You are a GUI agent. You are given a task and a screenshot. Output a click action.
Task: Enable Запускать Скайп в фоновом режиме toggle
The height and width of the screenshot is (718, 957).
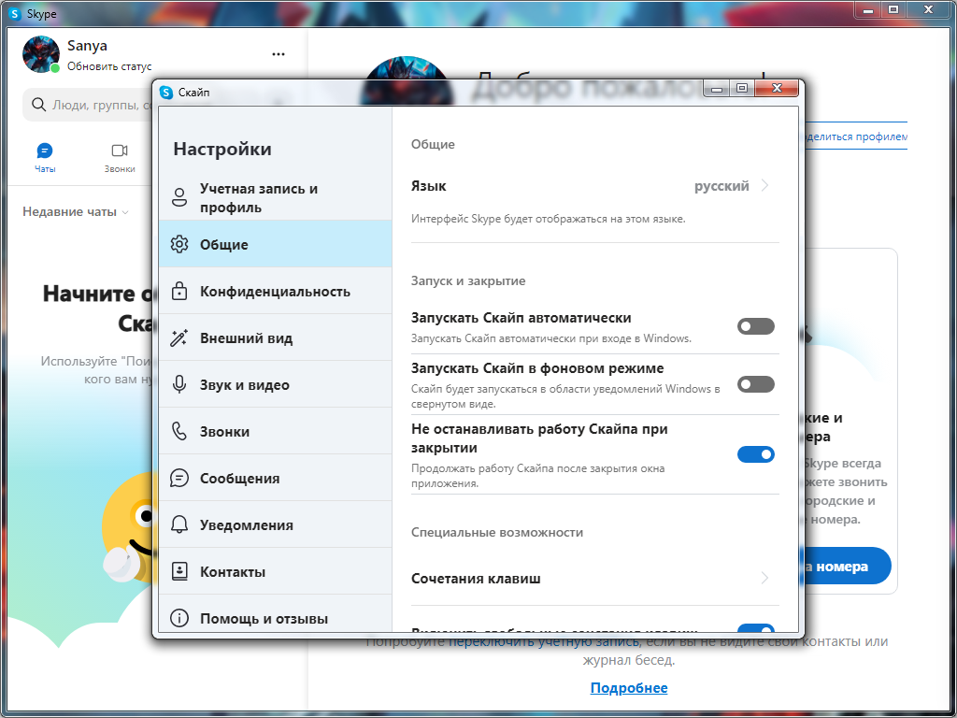[755, 384]
